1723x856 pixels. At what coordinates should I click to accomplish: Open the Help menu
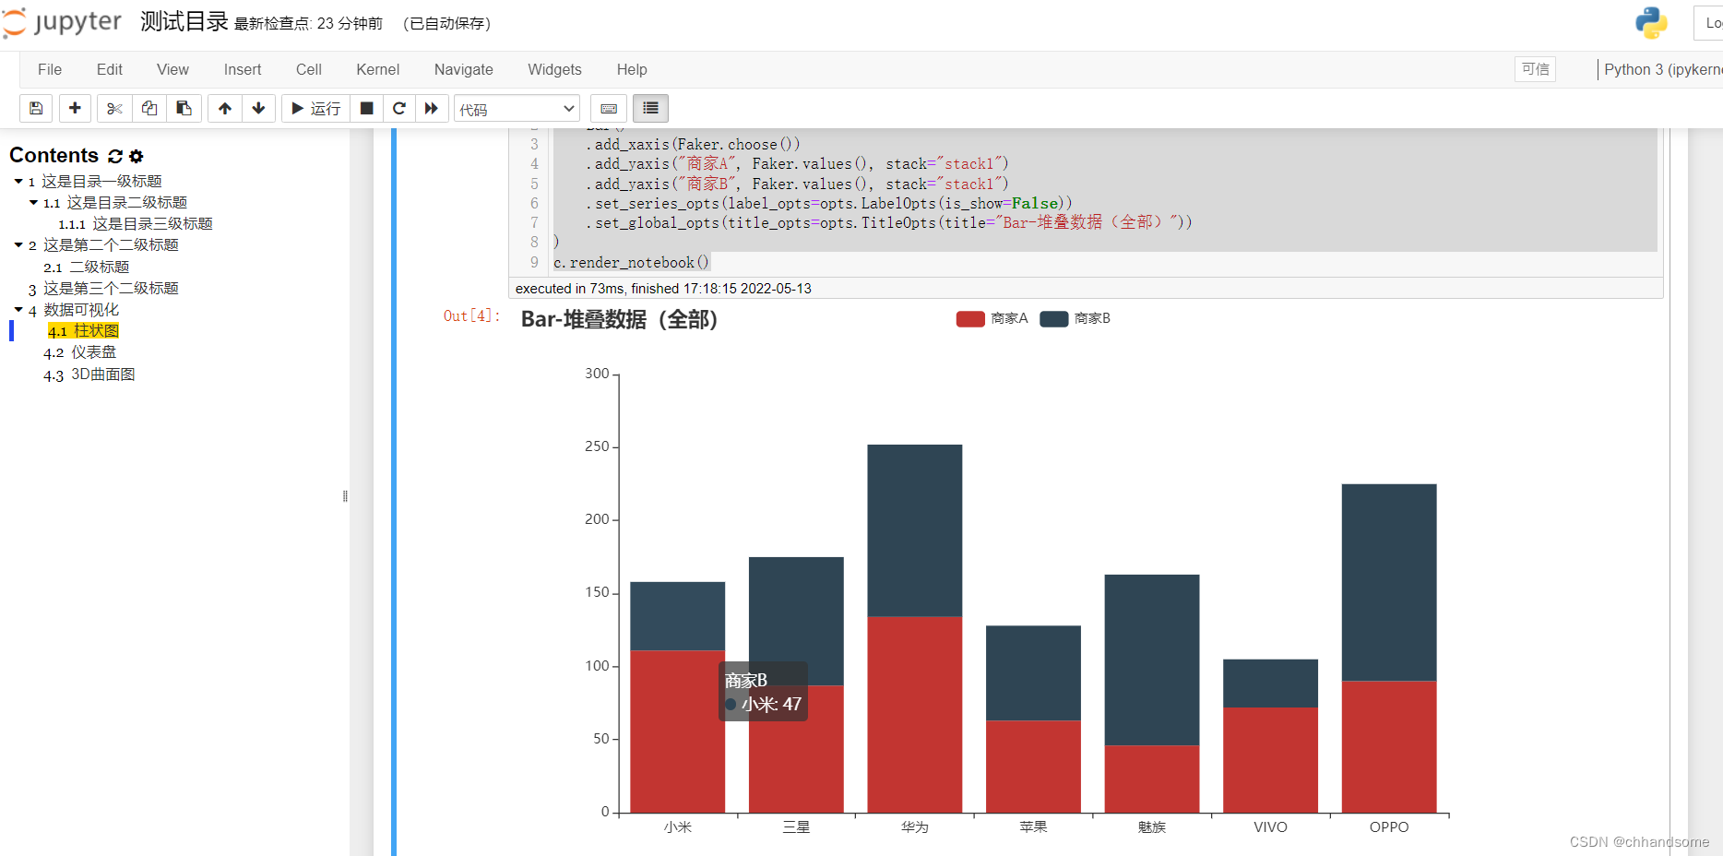[632, 69]
